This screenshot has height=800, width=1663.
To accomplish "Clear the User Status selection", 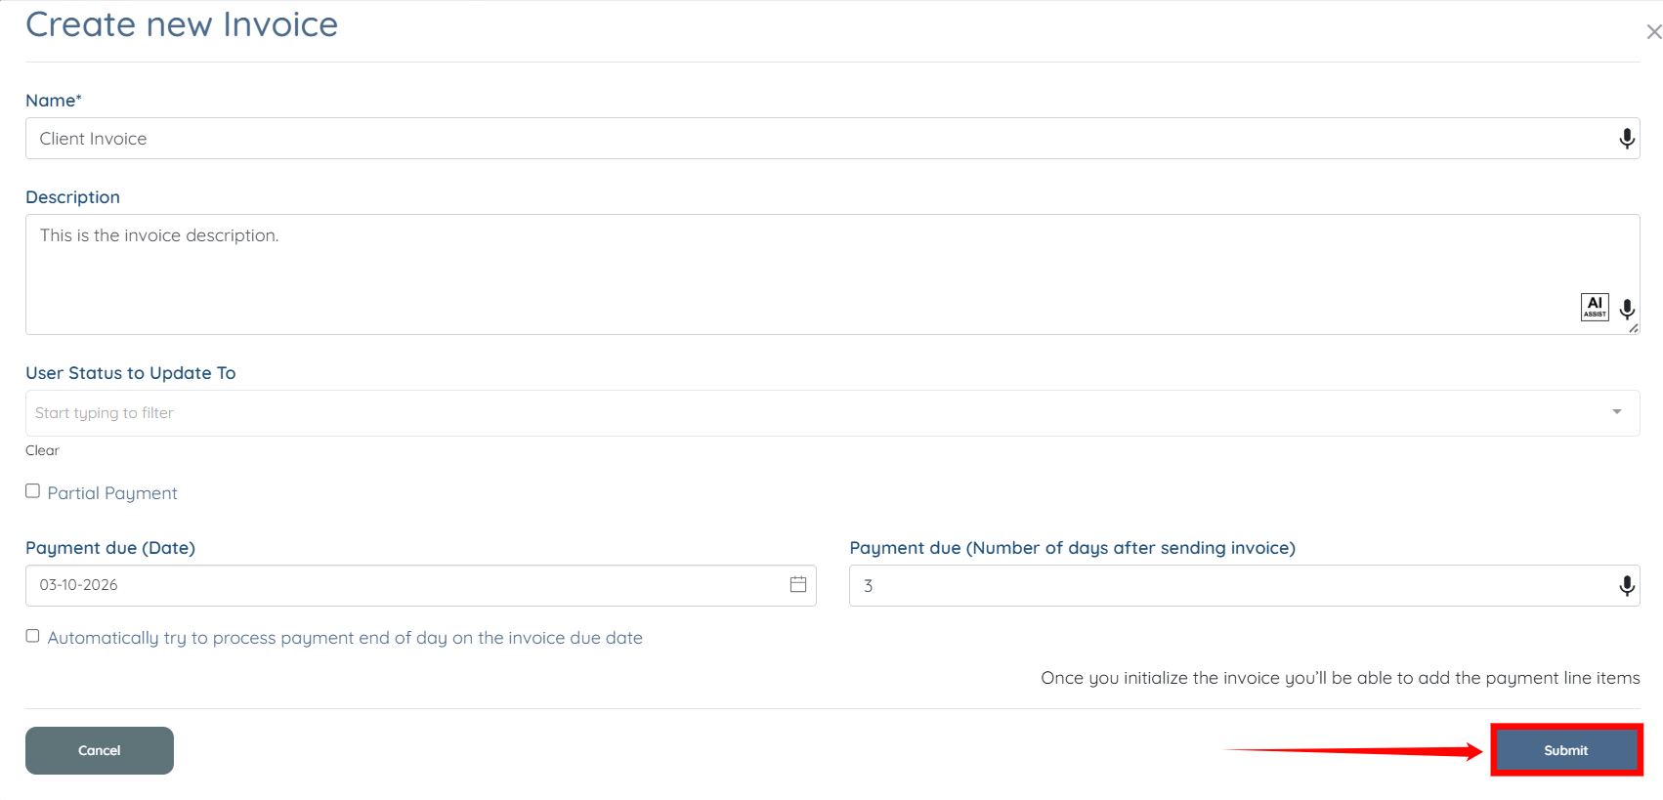I will coord(42,450).
